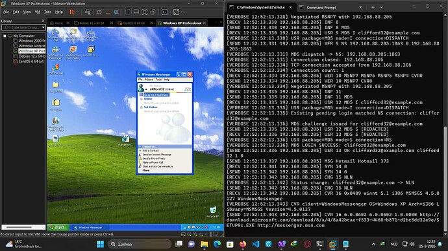Take a snapshot with the clock icon
The height and width of the screenshot is (251, 448).
coord(99,12)
